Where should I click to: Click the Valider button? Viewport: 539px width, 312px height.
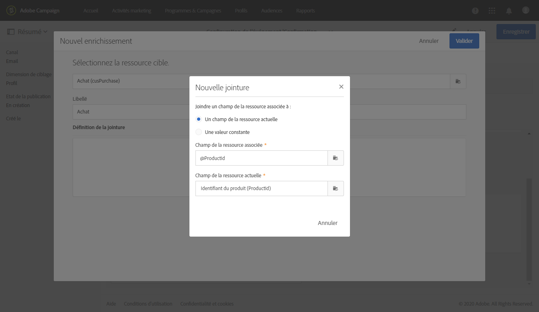point(464,41)
